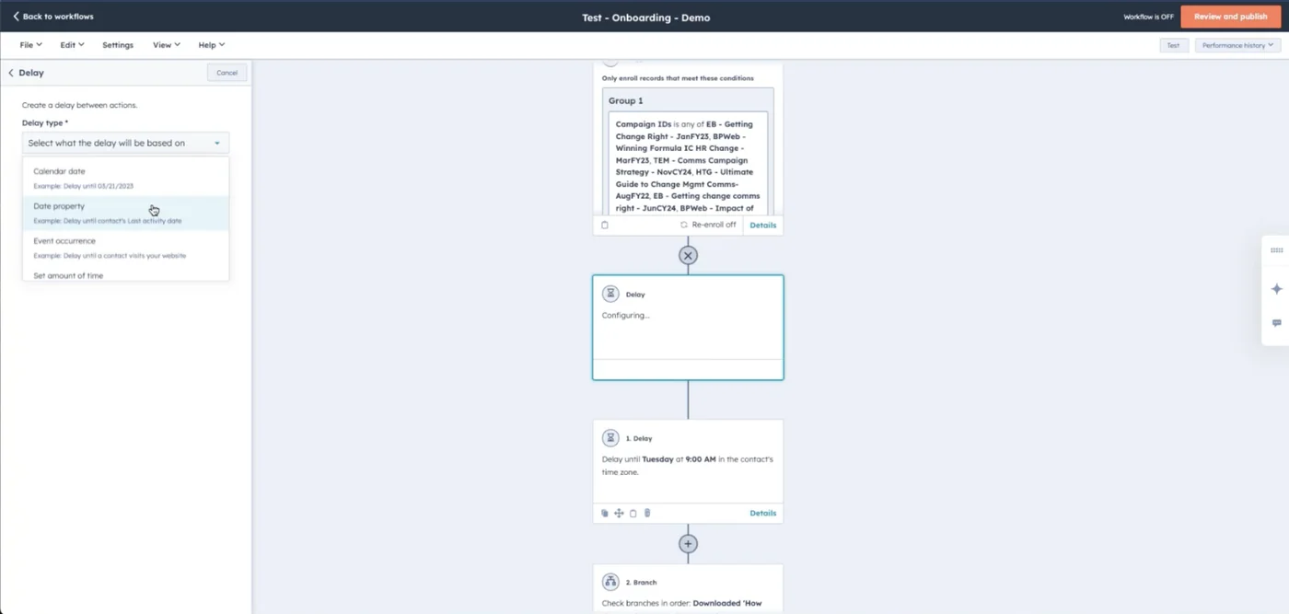The width and height of the screenshot is (1289, 614).
Task: Click the move icon on the 1. Delay card
Action: tap(619, 514)
